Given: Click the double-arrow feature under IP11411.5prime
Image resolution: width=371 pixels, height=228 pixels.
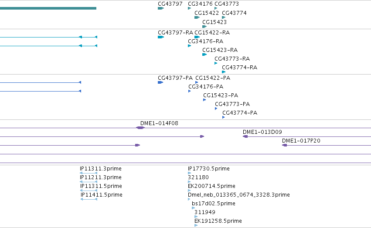Looking at the screenshot, I should point(89,199).
